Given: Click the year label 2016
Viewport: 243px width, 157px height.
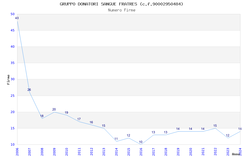Looking at the screenshot, I should 141,152.
